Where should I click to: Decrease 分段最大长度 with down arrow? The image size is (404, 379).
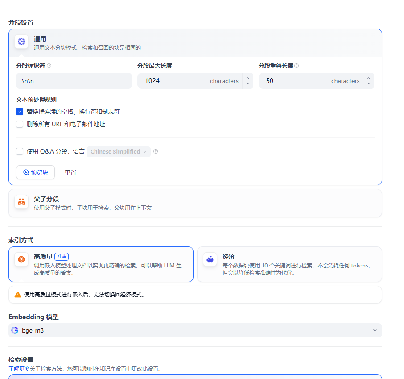[x=248, y=83]
